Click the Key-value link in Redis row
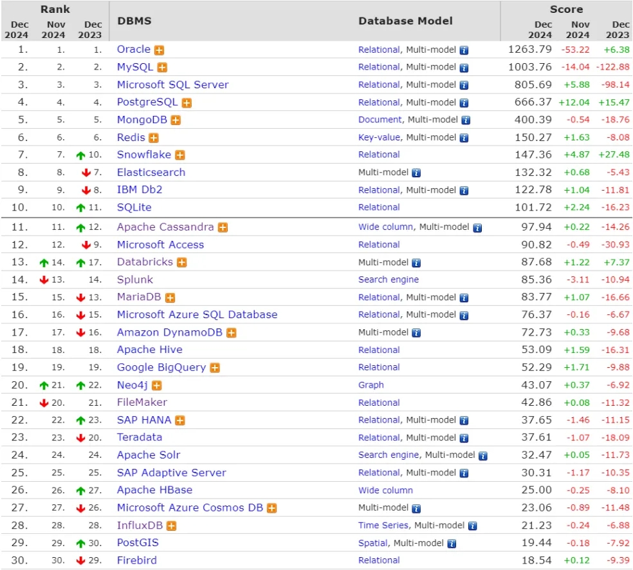The height and width of the screenshot is (570, 633). 379,137
